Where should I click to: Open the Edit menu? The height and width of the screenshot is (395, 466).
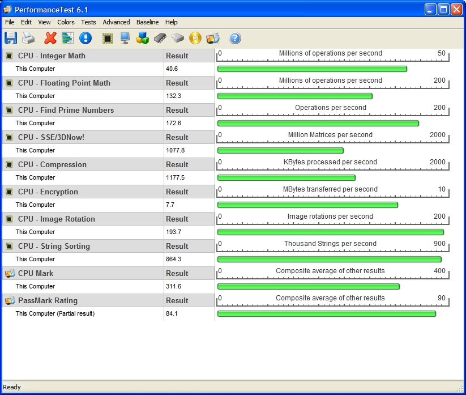pos(26,22)
